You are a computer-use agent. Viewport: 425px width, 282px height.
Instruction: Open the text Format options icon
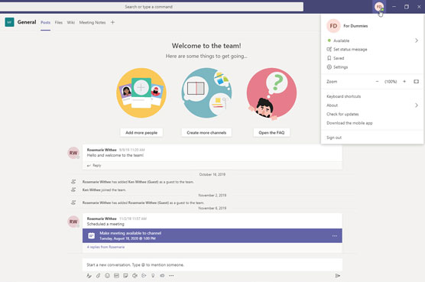pyautogui.click(x=89, y=275)
